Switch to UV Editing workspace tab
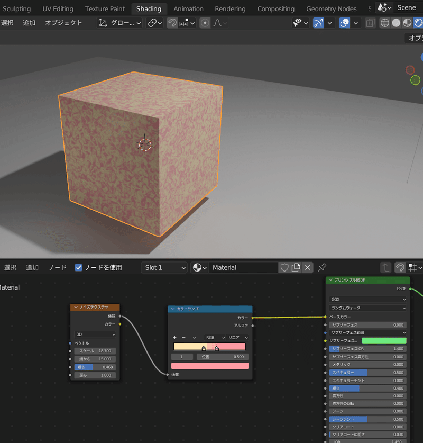The image size is (423, 443). pyautogui.click(x=58, y=9)
